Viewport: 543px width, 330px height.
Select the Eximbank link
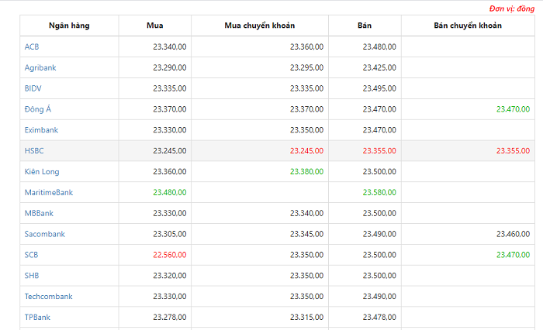click(41, 130)
